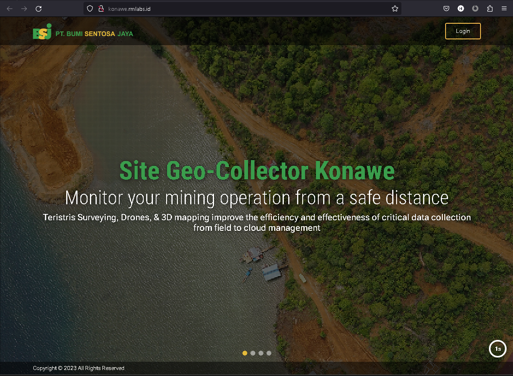
Task: Click the Save to Pocket icon
Action: [446, 8]
